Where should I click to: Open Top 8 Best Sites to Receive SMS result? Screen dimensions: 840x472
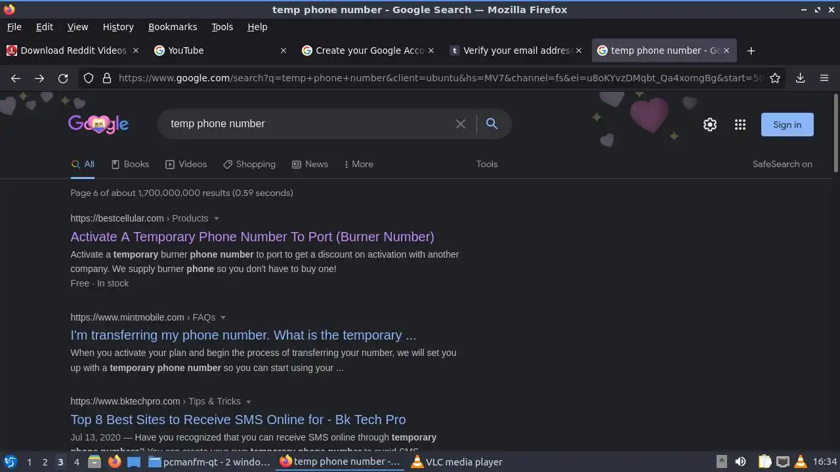(238, 420)
